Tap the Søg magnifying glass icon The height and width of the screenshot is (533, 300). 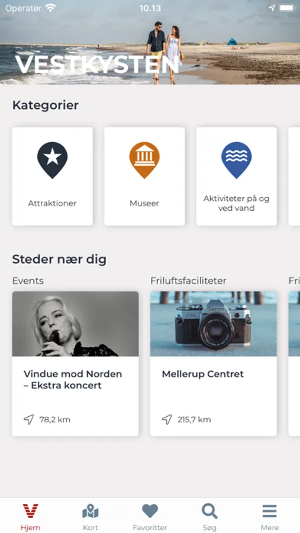point(209,511)
